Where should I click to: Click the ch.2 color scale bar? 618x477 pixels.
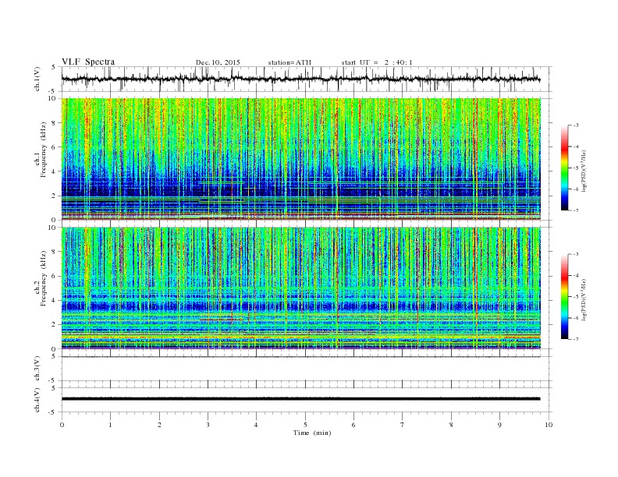[x=564, y=296]
